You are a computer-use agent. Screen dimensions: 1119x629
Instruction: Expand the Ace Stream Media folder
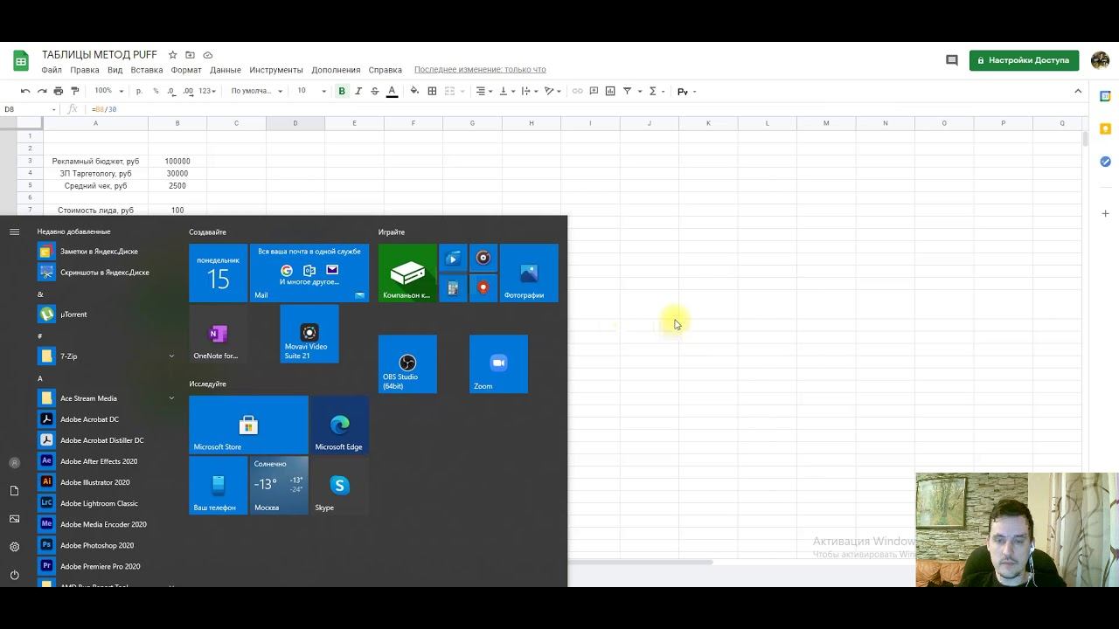pos(106,398)
